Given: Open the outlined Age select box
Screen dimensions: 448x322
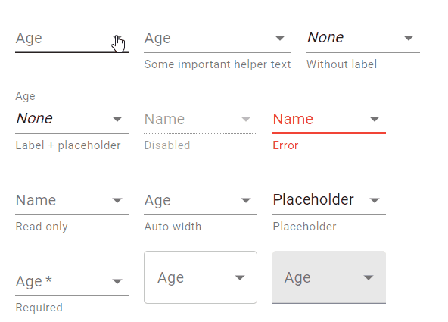Looking at the screenshot, I should click(x=201, y=277).
